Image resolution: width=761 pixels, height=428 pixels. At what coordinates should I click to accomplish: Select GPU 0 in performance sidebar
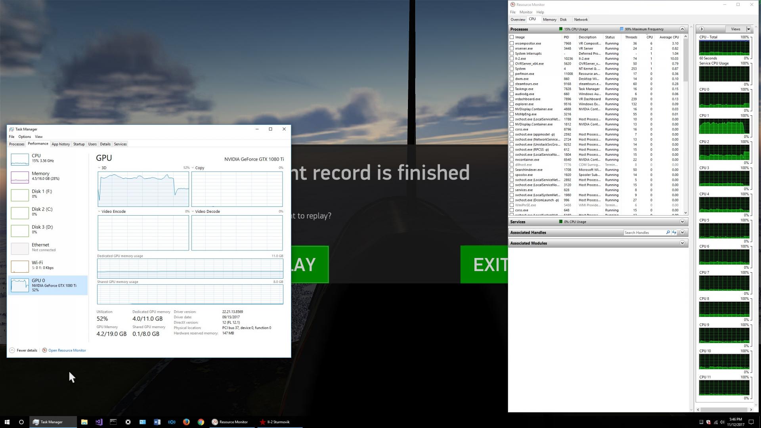pyautogui.click(x=48, y=285)
